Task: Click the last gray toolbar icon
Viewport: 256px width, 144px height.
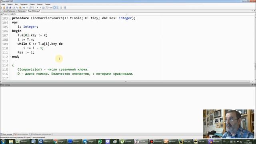Action: click(65, 8)
